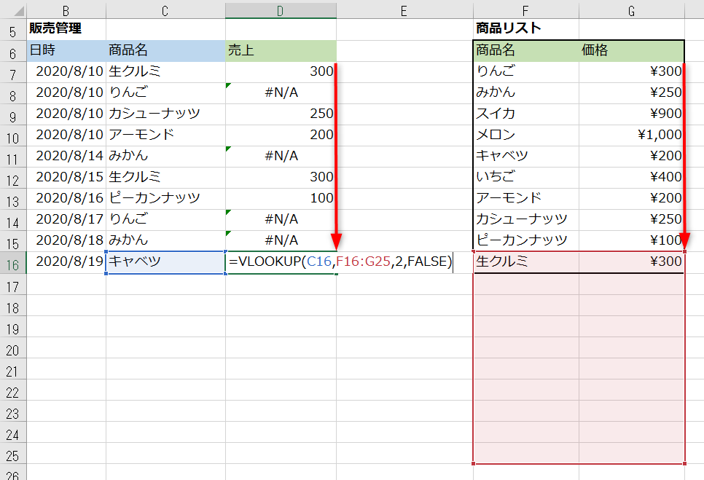Click the 売上 header cell
The height and width of the screenshot is (480, 704).
click(x=281, y=51)
